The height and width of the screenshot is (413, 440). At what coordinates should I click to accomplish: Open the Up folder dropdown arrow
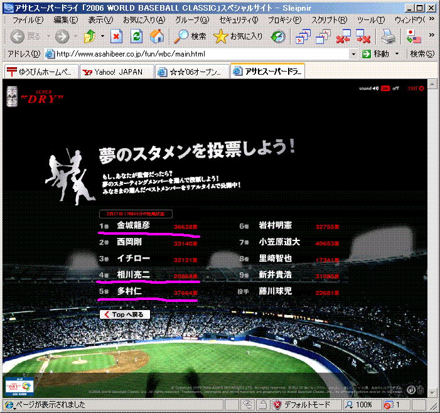[102, 36]
